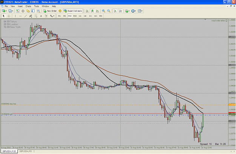
Task: Open the Charts menu
Action: [x=28, y=6]
